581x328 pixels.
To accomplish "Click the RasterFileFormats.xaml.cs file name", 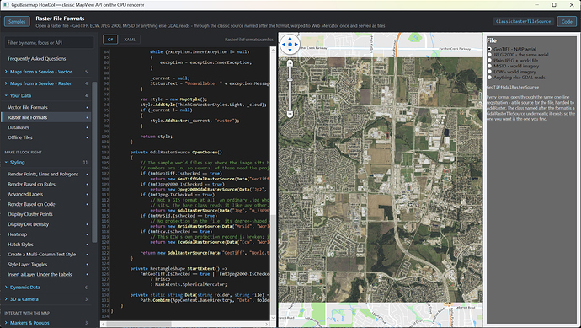I will 248,40.
